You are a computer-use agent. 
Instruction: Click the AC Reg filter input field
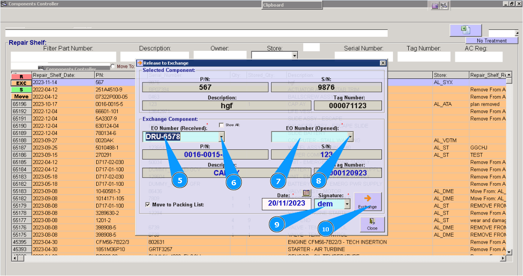(x=479, y=57)
